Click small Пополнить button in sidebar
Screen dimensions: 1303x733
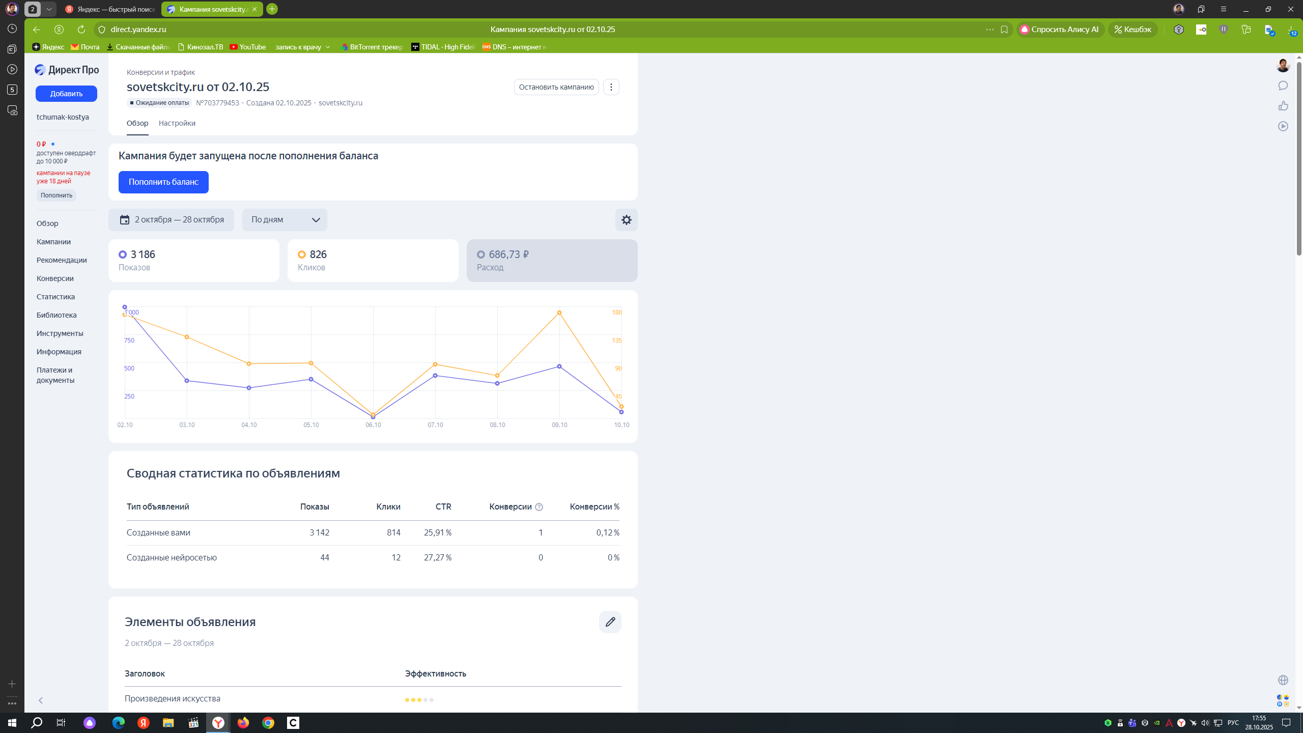point(56,195)
